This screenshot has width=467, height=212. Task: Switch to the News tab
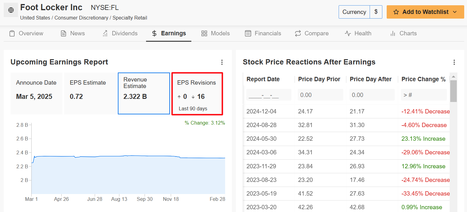point(73,33)
